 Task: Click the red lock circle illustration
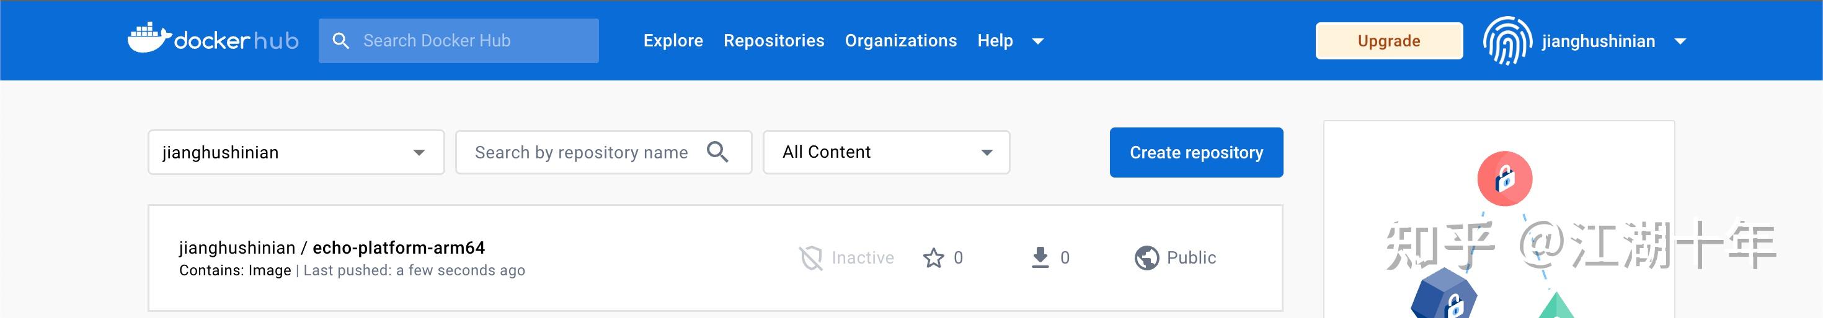point(1504,179)
